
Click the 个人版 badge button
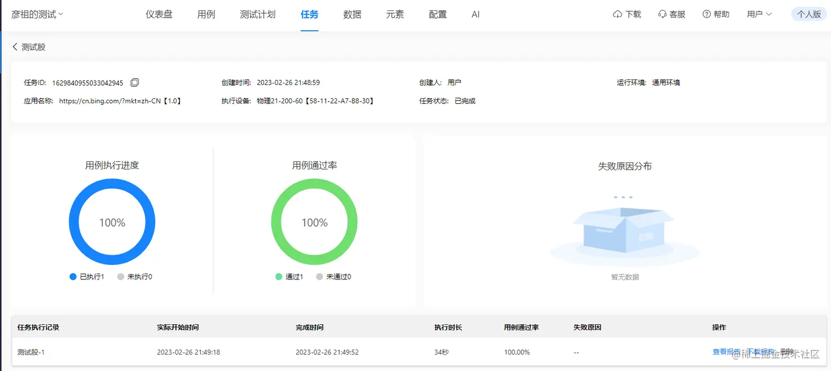click(809, 14)
